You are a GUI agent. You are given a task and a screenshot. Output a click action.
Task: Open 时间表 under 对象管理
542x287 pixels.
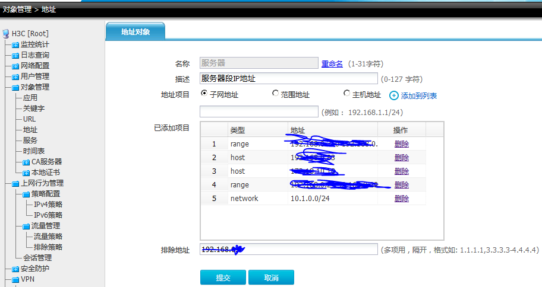tap(34, 151)
